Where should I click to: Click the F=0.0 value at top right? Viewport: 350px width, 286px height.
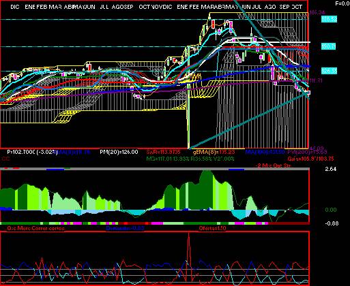click(x=342, y=3)
